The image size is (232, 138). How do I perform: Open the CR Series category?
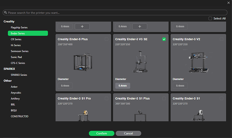tap(16, 39)
